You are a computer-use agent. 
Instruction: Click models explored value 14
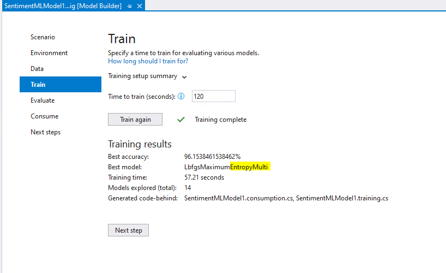click(x=188, y=188)
